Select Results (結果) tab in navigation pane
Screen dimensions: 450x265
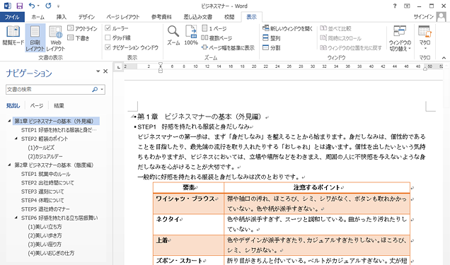[59, 106]
